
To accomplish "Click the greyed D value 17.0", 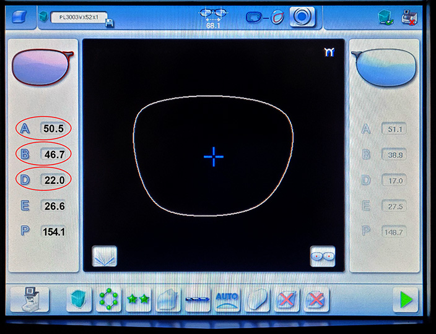I will (x=394, y=181).
